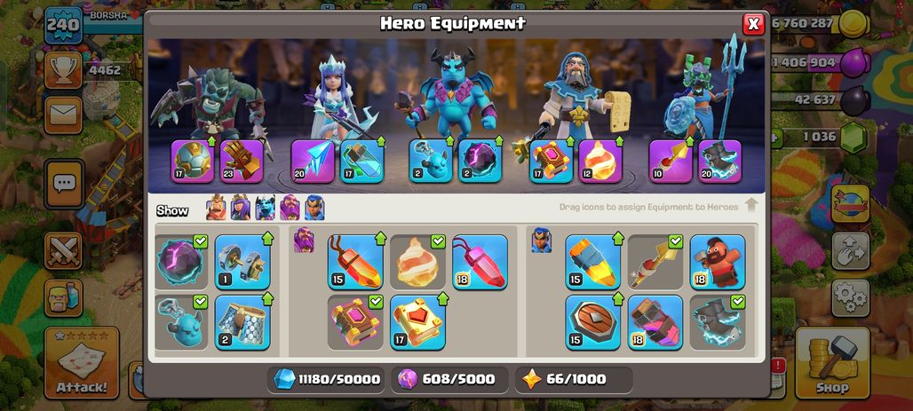The image size is (913, 411).
Task: Select the level 23 Spiky Ball gauntlet equipment
Action: coord(242,162)
